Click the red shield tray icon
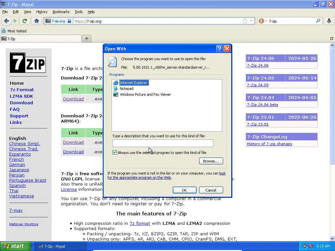This screenshot has height=251, width=335. pyautogui.click(x=311, y=246)
